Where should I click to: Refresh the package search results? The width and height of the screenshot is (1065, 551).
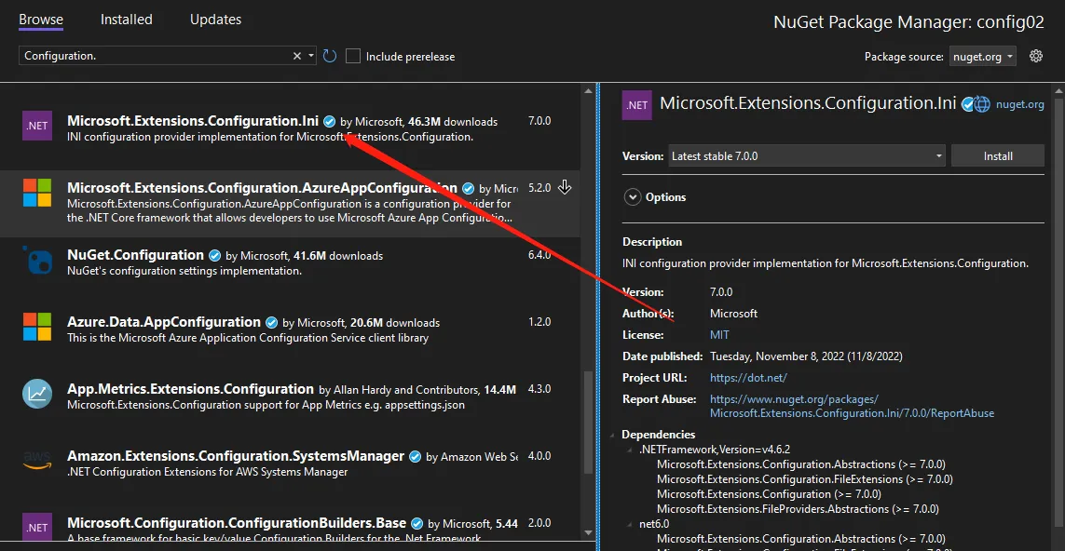[330, 56]
